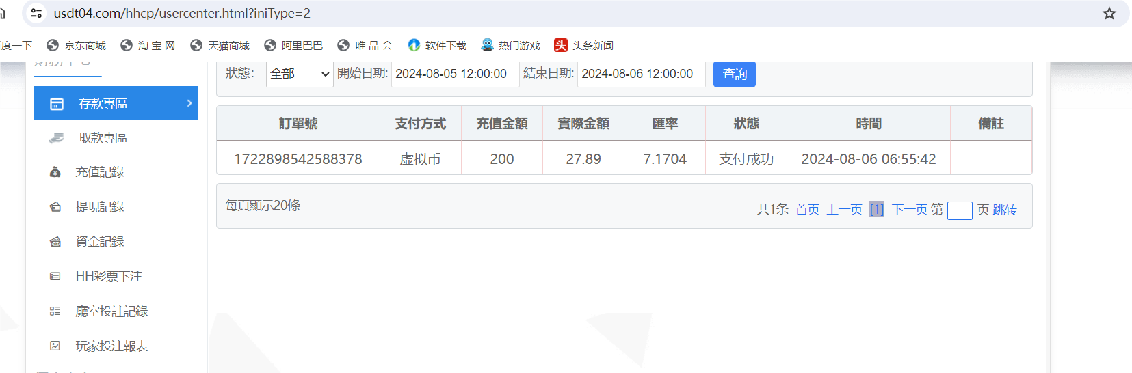Bookmark this page with the star icon
This screenshot has width=1132, height=373.
tap(1109, 14)
